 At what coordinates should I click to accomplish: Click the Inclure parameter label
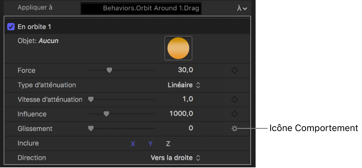[x=28, y=143]
